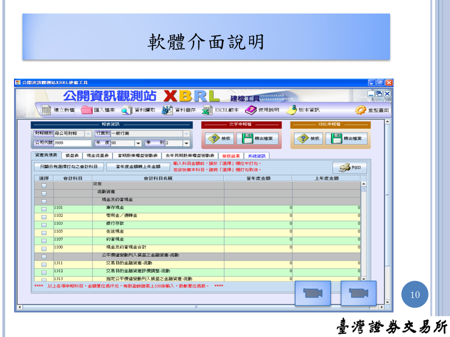Create a new file with 建立新檔
The width and height of the screenshot is (450, 337).
click(58, 110)
